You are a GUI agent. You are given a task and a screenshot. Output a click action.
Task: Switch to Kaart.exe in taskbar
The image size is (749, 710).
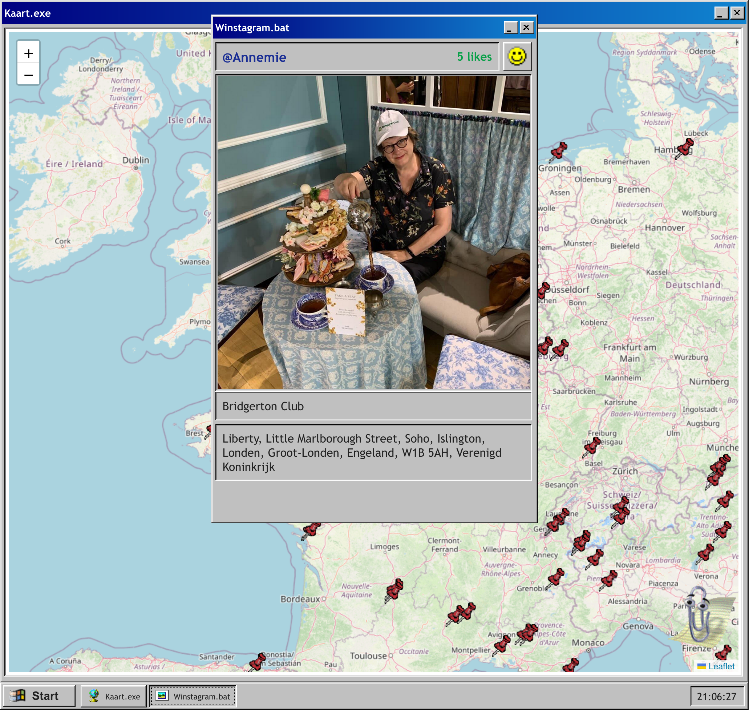[x=114, y=696]
